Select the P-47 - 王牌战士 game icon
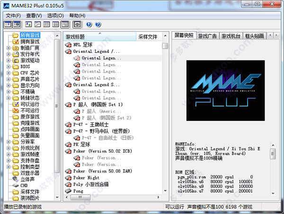The width and height of the screenshot is (284, 214). point(68,125)
